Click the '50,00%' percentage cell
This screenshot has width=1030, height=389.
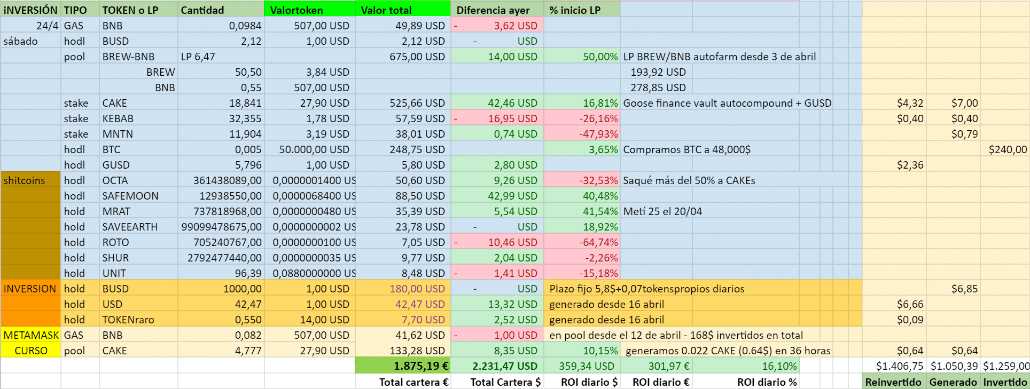point(582,56)
